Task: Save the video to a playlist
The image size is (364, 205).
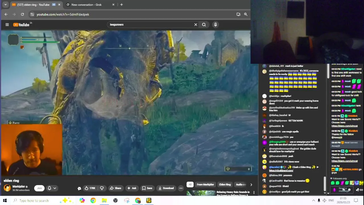Action: (147, 188)
